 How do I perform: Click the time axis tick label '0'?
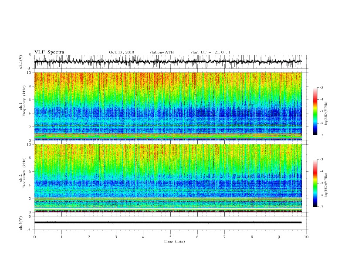(34, 237)
